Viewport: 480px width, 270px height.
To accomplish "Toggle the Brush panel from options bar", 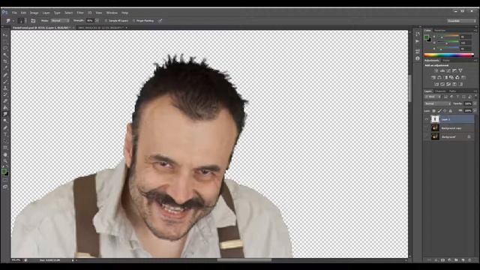I will 33,21.
